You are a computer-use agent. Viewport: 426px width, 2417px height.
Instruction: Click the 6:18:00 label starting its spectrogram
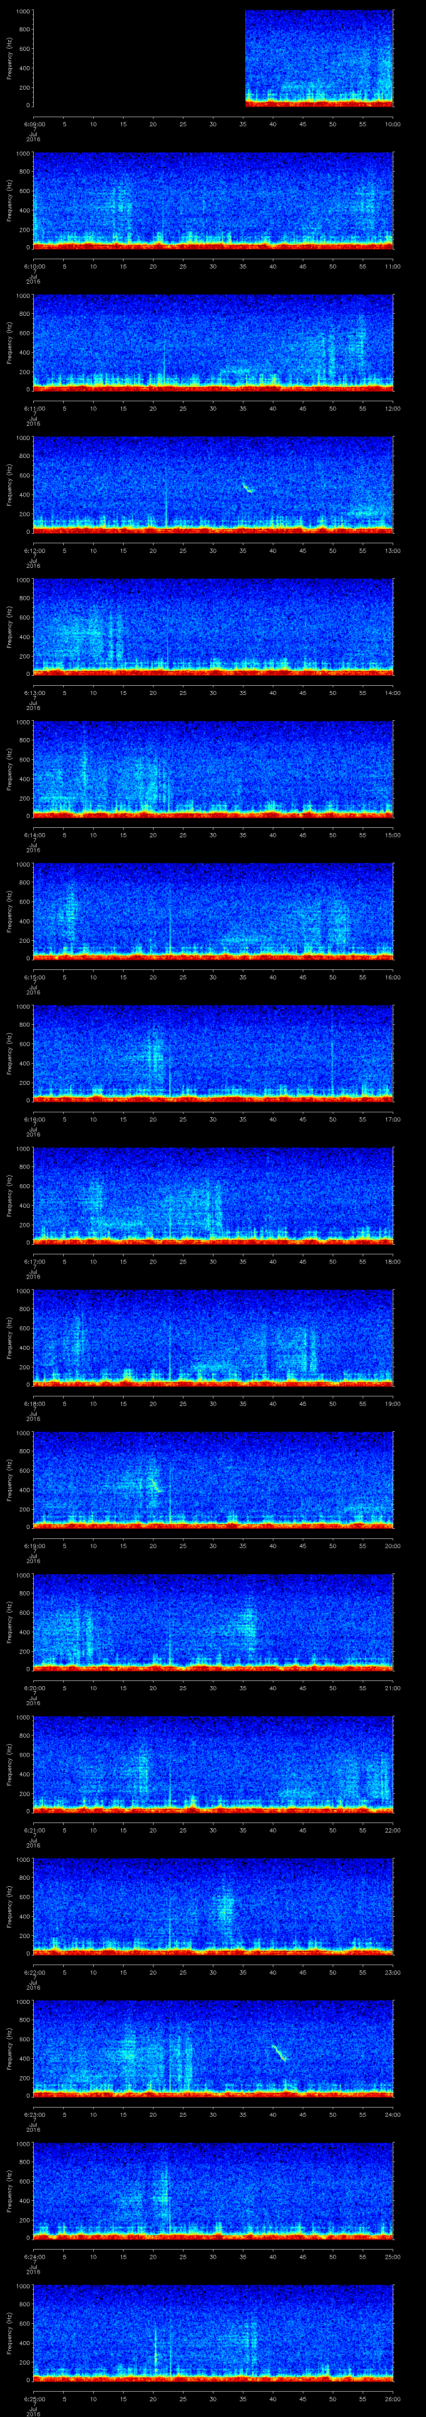point(34,1403)
